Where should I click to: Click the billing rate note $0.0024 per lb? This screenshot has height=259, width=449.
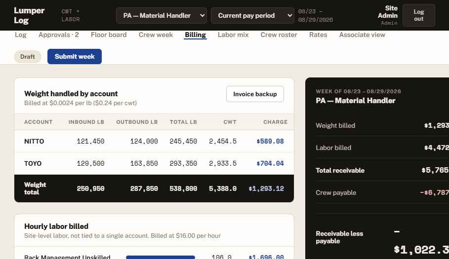81,103
